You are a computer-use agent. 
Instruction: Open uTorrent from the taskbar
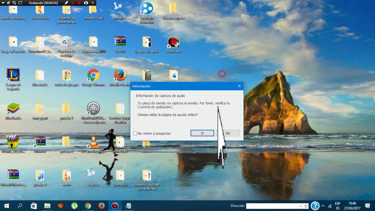(74, 206)
